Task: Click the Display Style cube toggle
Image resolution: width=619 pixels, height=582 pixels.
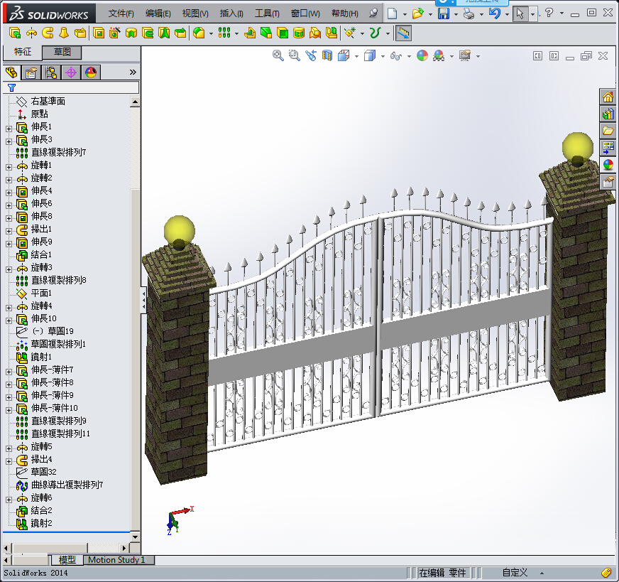Action: click(370, 55)
